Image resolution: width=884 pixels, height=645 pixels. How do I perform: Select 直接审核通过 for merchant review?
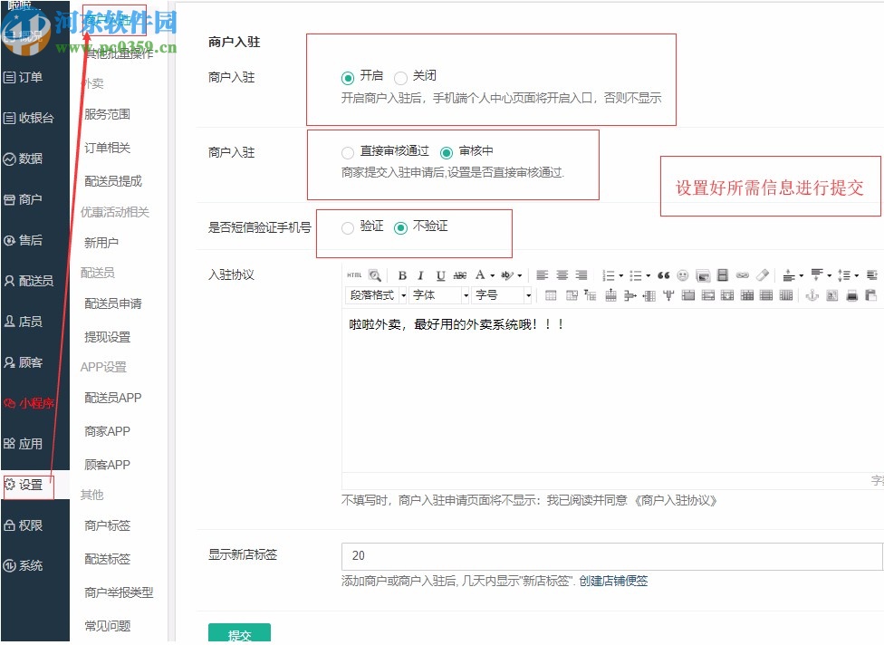click(347, 152)
